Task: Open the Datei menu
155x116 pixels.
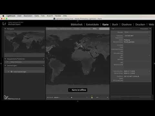Action: 19,16
